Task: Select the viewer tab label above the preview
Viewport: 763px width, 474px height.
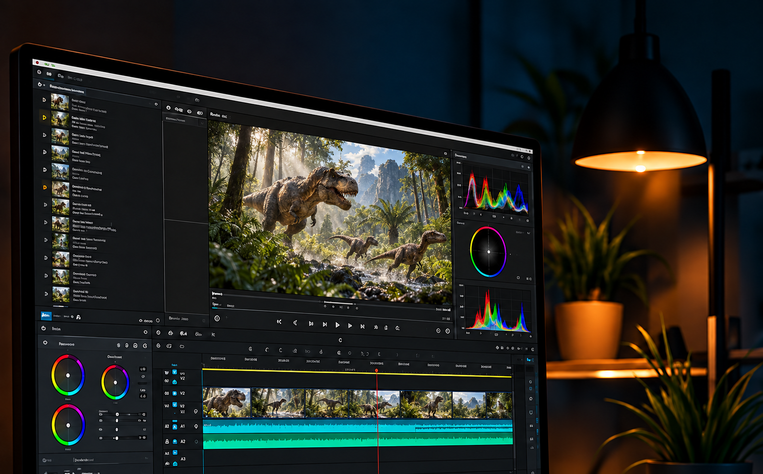Action: click(x=215, y=115)
